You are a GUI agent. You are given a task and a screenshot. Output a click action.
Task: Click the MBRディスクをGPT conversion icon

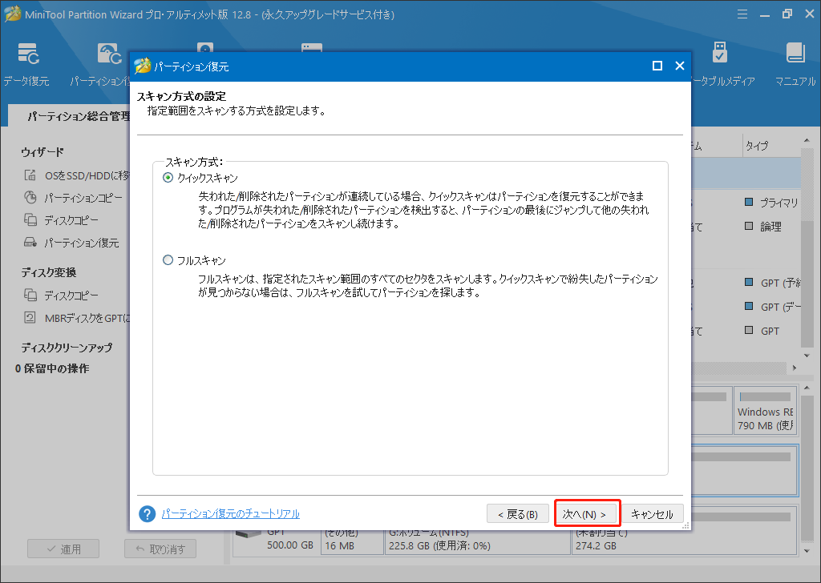[x=30, y=317]
